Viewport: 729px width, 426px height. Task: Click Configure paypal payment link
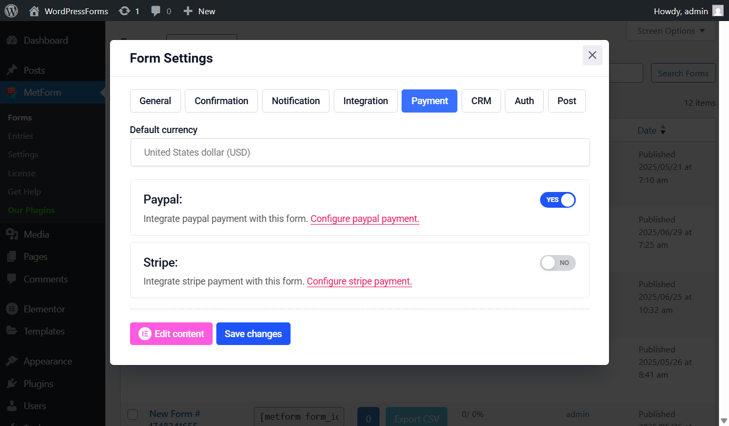pos(365,219)
